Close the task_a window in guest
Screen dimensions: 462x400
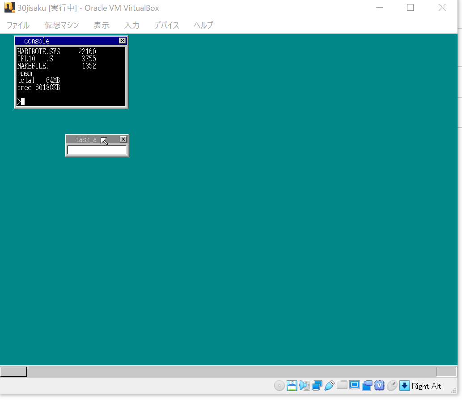point(123,139)
